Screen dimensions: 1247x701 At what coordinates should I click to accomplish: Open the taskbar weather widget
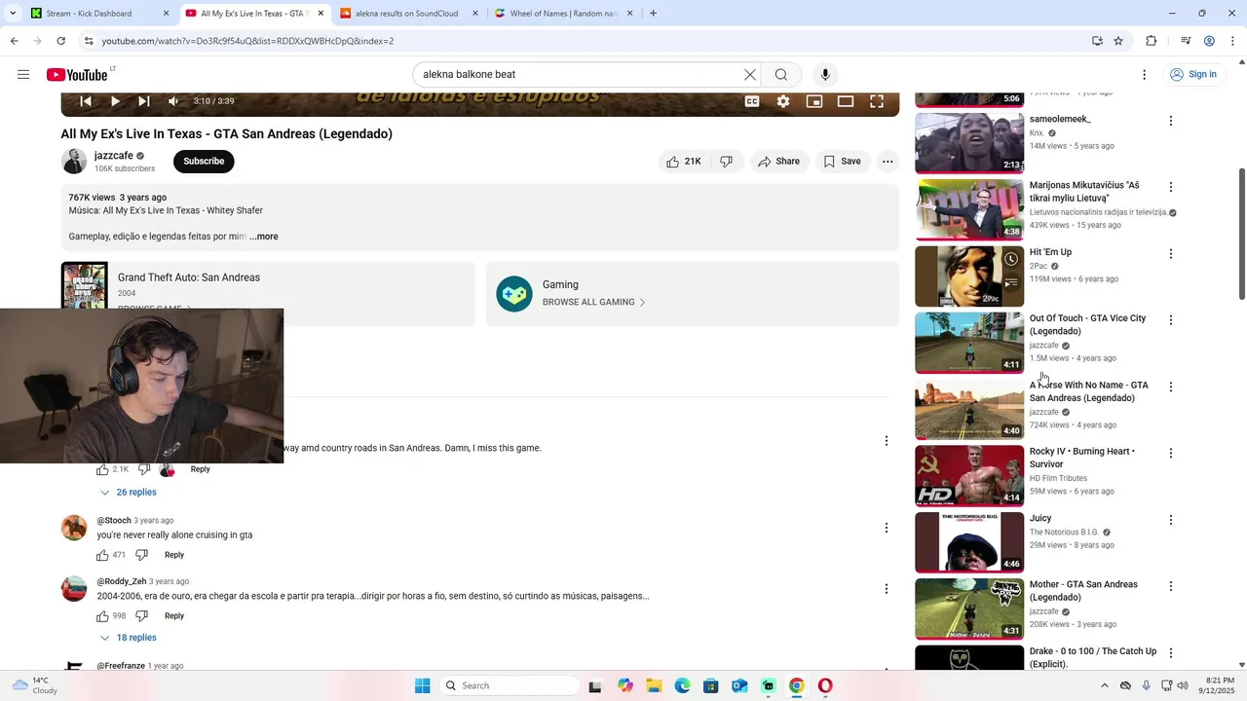[x=36, y=685]
